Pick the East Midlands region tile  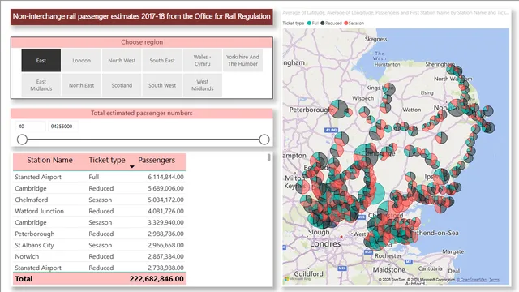pos(41,85)
